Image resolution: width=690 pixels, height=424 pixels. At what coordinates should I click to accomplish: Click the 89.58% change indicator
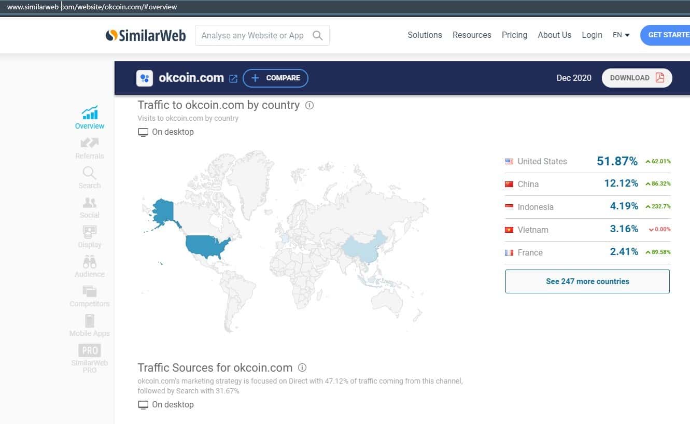[x=658, y=252]
